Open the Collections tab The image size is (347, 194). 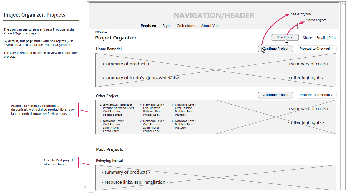point(186,26)
